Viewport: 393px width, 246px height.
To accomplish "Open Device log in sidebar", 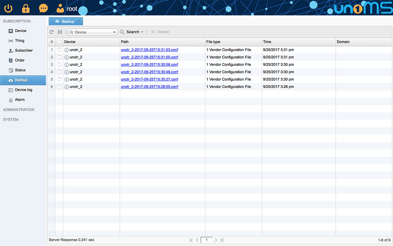I will coord(23,90).
